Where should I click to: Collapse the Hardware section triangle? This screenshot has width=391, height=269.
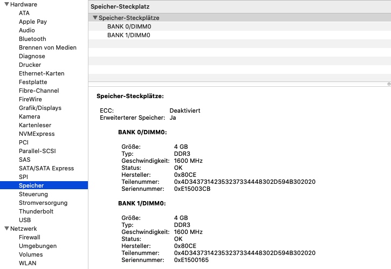point(6,4)
